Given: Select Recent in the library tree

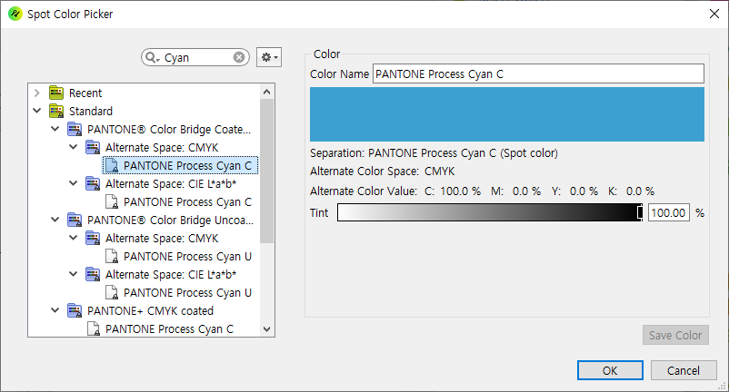Looking at the screenshot, I should tap(85, 93).
